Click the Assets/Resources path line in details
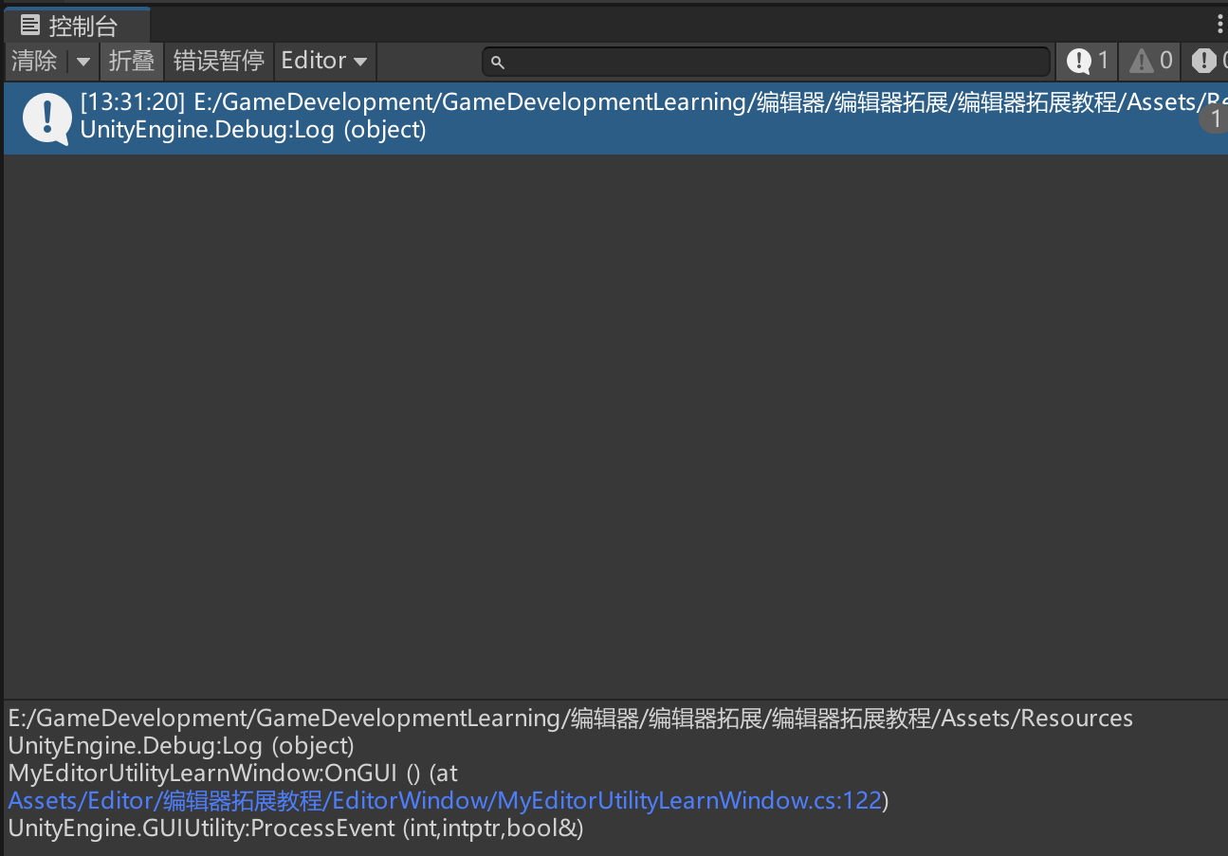This screenshot has width=1228, height=856. [x=570, y=719]
